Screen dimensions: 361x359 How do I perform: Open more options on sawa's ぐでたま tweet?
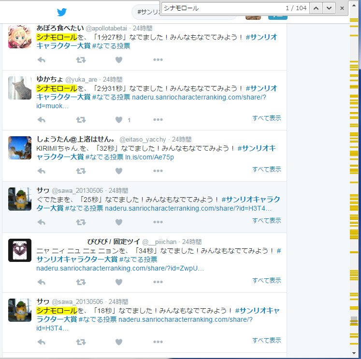(158, 222)
